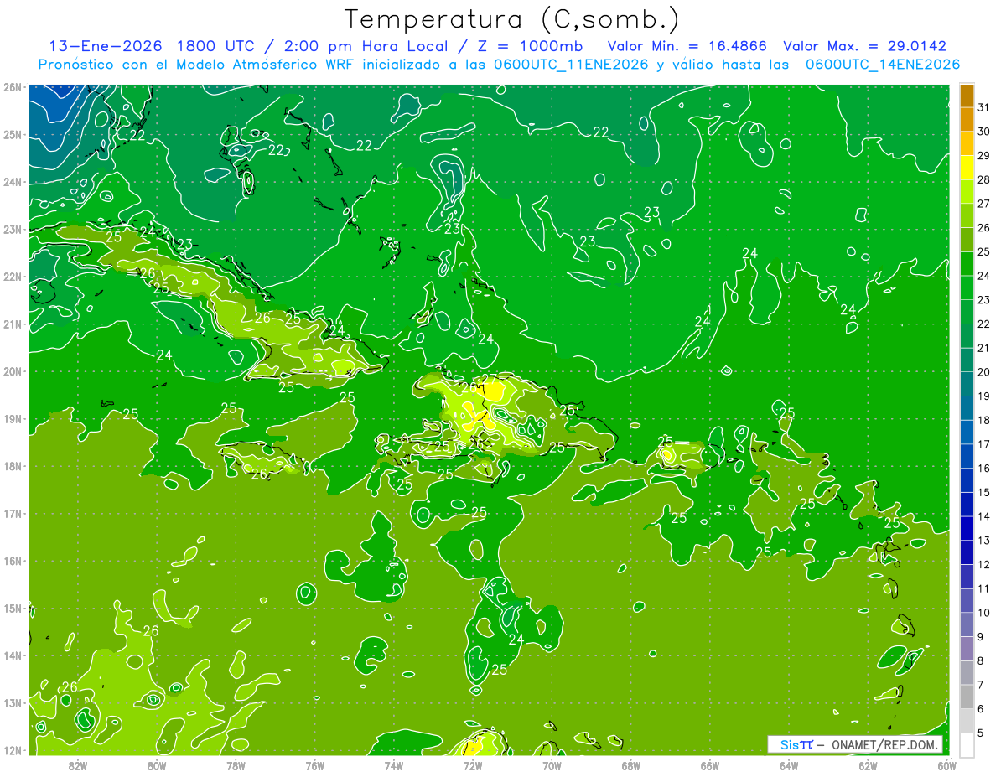
Task: Click the '14N' latitude axis label
Action: click(x=12, y=655)
